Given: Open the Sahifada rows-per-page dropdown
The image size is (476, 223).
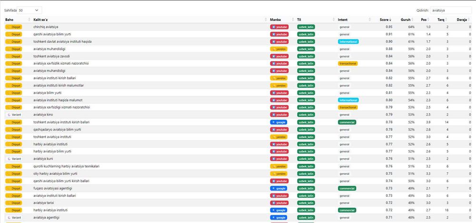Looking at the screenshot, I should coord(29,10).
